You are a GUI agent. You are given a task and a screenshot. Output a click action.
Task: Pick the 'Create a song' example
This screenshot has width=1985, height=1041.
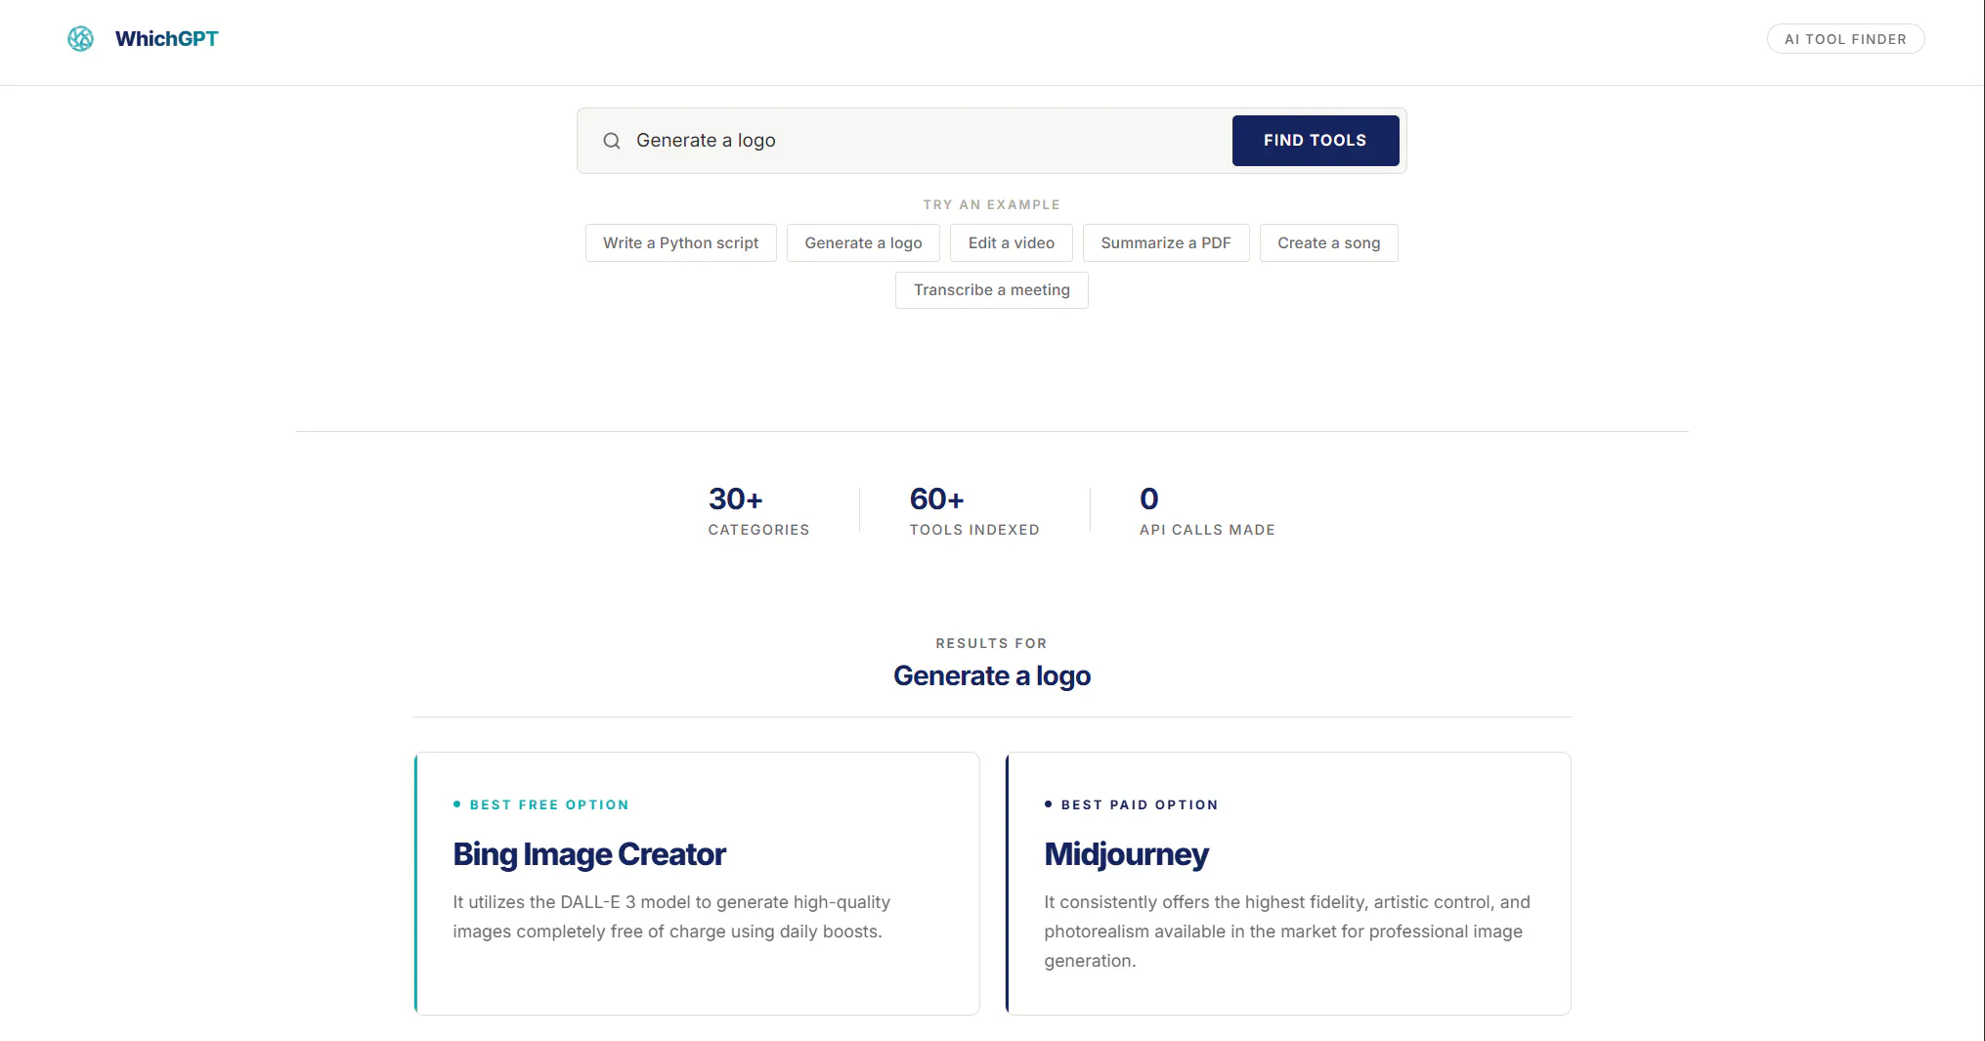(1329, 243)
